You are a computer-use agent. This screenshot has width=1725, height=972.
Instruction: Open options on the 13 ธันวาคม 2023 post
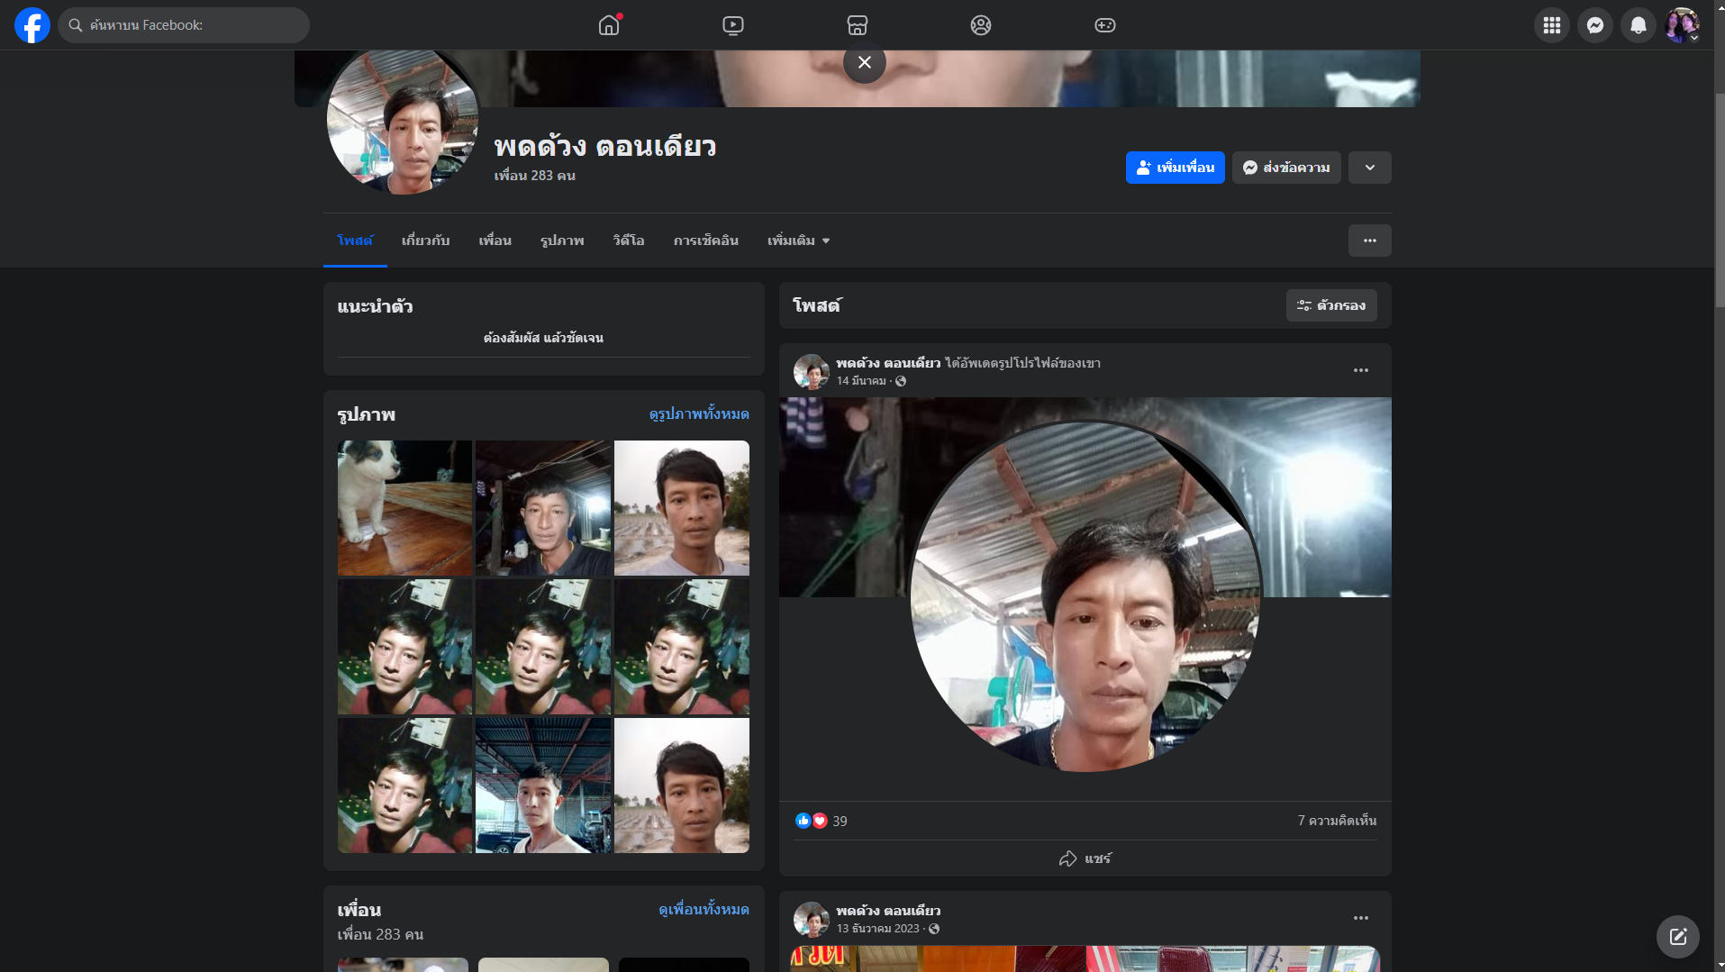point(1361,918)
